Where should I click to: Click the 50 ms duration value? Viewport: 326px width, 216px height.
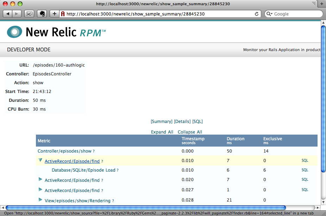click(39, 100)
